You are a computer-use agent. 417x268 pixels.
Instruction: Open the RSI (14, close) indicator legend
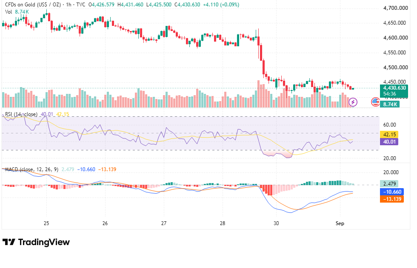point(21,114)
